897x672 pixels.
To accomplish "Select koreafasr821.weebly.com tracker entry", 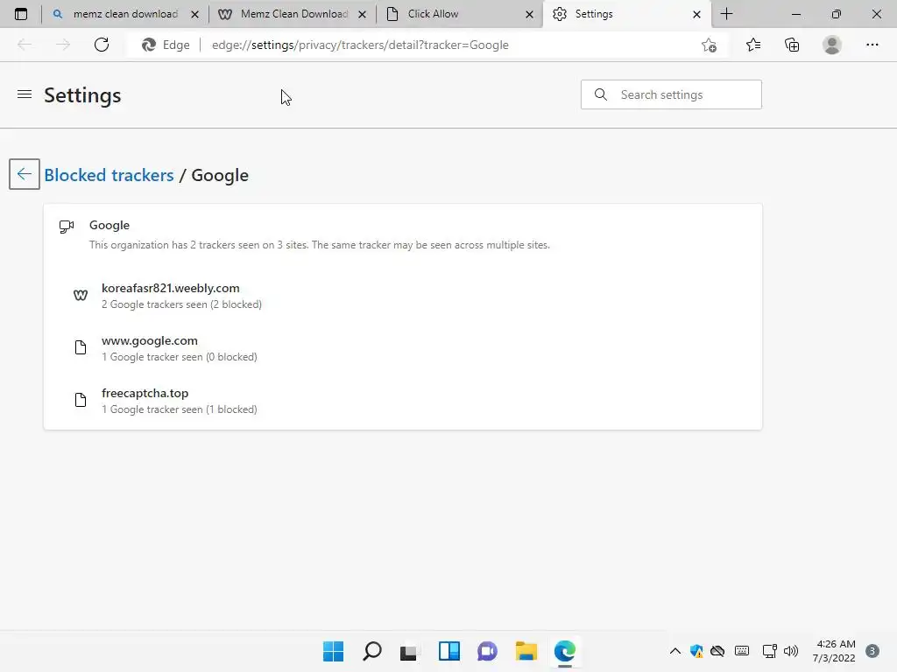I will [x=403, y=296].
